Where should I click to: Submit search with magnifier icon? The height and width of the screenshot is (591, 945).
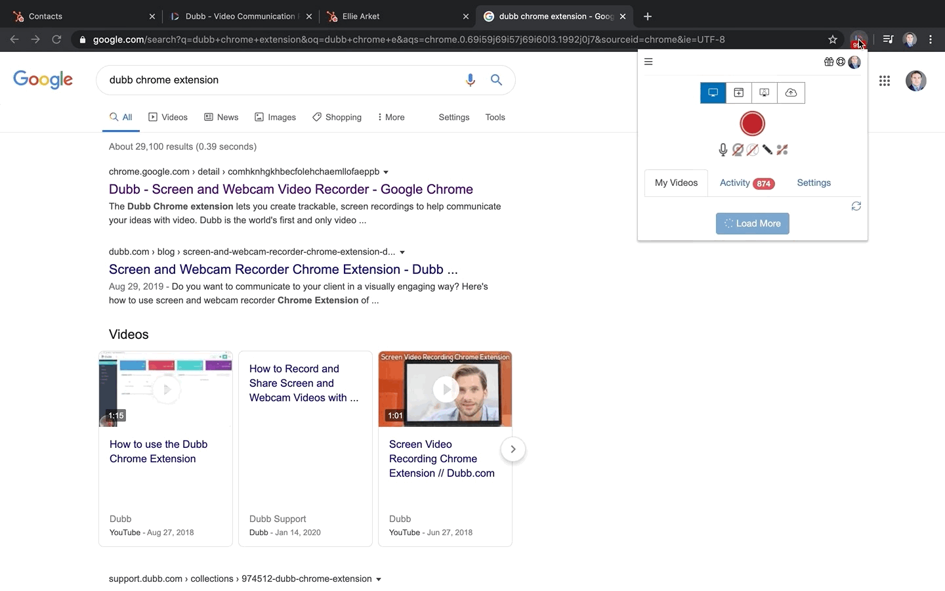coord(497,80)
